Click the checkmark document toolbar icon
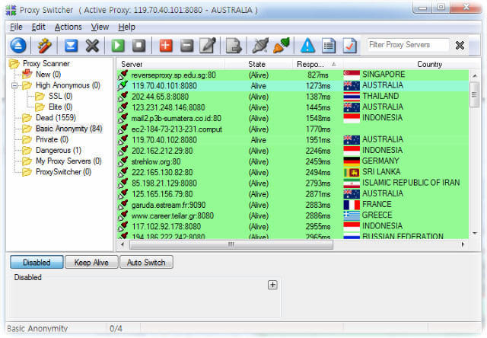Viewport: 487px width, 338px height. tap(349, 46)
